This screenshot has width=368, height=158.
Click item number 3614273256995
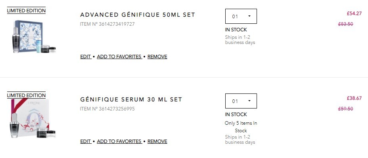107,109
